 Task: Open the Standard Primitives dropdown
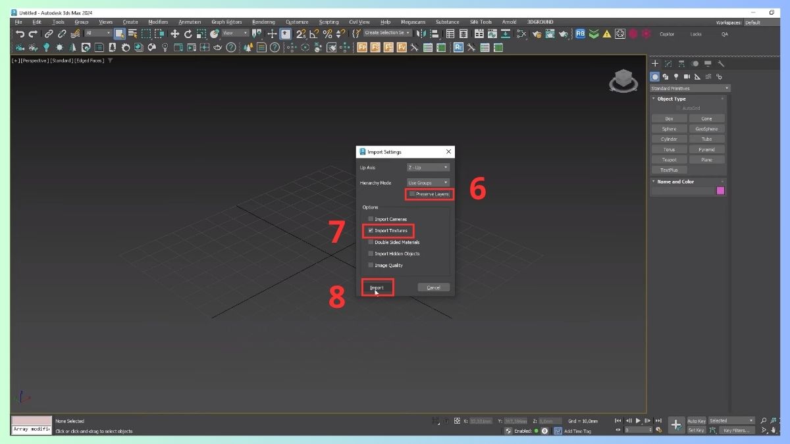click(688, 87)
